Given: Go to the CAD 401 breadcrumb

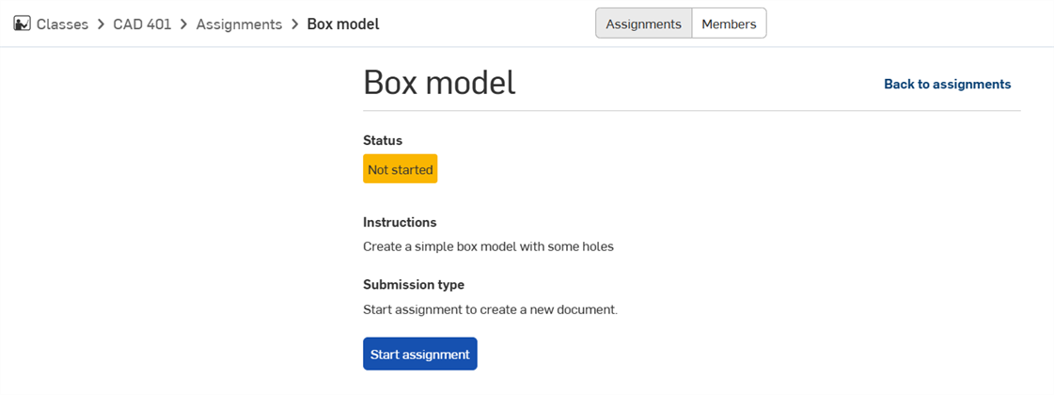Looking at the screenshot, I should click(141, 24).
